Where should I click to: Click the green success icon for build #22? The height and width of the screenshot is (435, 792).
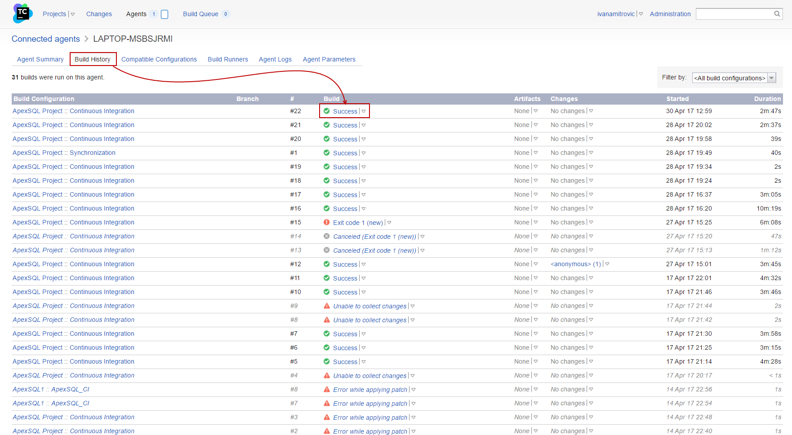(326, 111)
